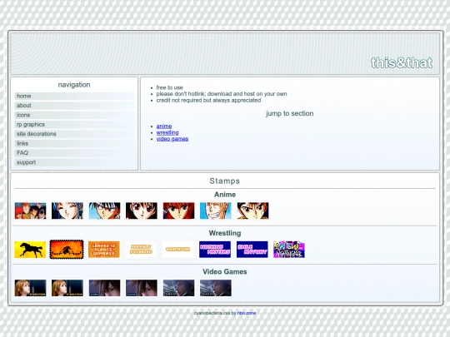
Task: Select rp graphics in the navigation
Action: (74, 124)
